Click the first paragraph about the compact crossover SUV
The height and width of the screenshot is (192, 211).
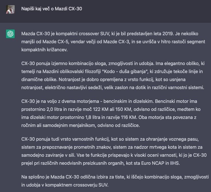coord(113,42)
